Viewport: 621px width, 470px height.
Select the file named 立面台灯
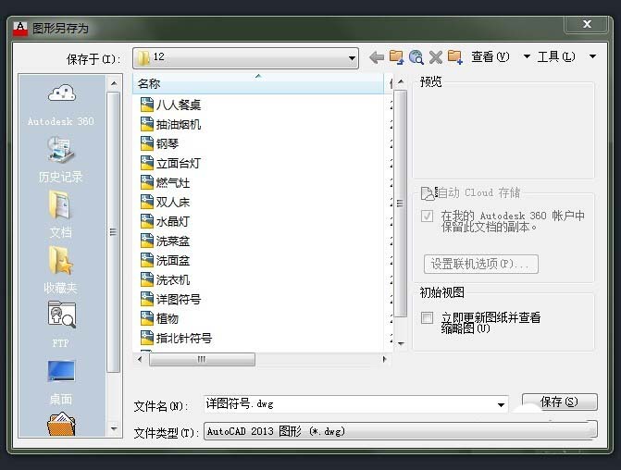[179, 163]
